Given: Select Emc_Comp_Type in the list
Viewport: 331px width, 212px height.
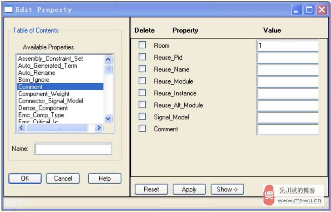Looking at the screenshot, I should [x=60, y=115].
